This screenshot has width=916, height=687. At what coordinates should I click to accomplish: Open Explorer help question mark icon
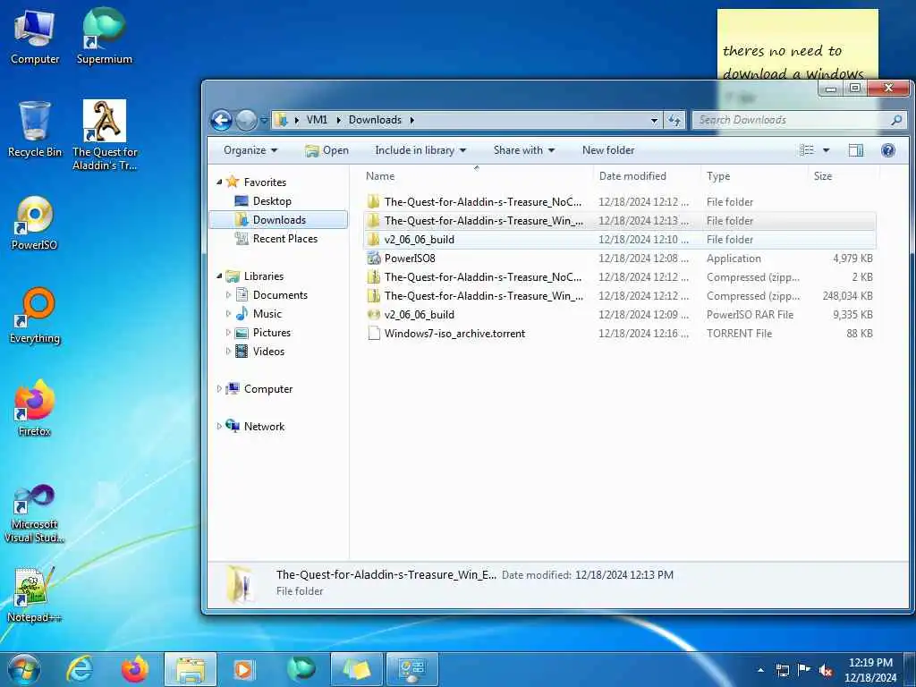coord(888,150)
